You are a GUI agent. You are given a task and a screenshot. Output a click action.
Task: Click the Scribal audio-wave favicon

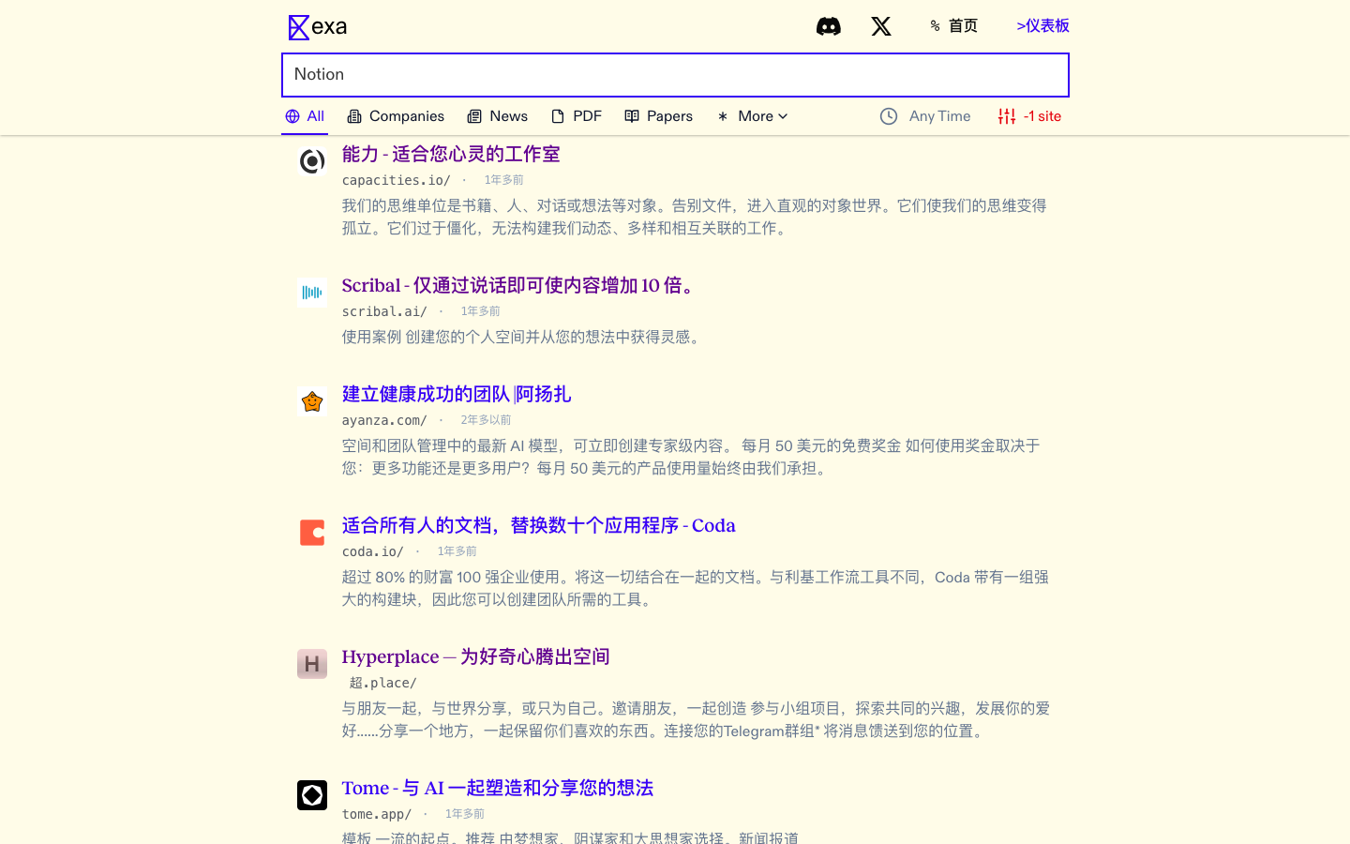click(311, 292)
